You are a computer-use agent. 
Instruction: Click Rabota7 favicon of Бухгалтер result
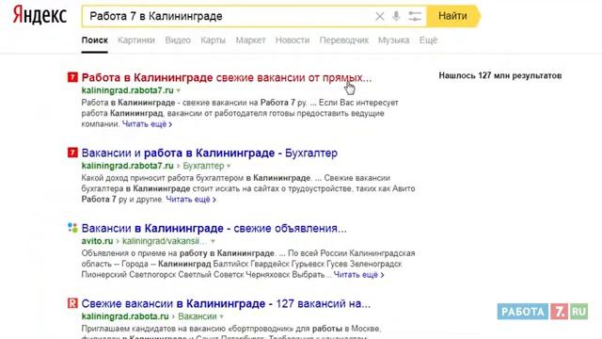[x=72, y=153]
